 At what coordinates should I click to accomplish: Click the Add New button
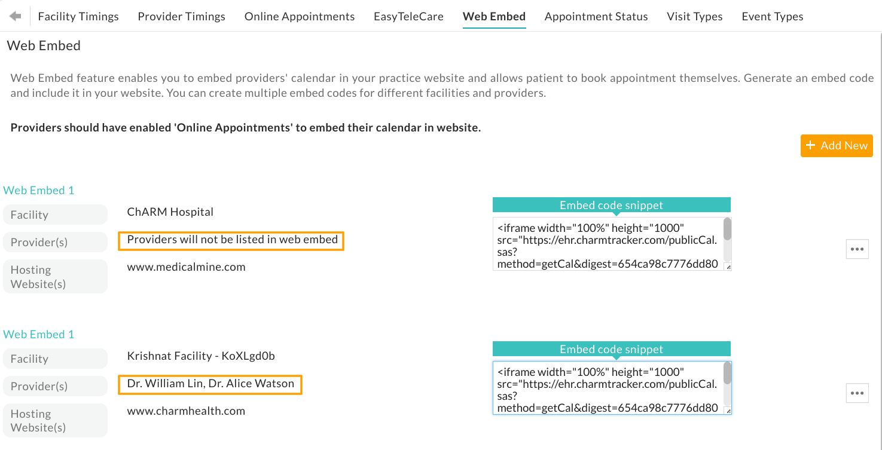[x=837, y=146]
